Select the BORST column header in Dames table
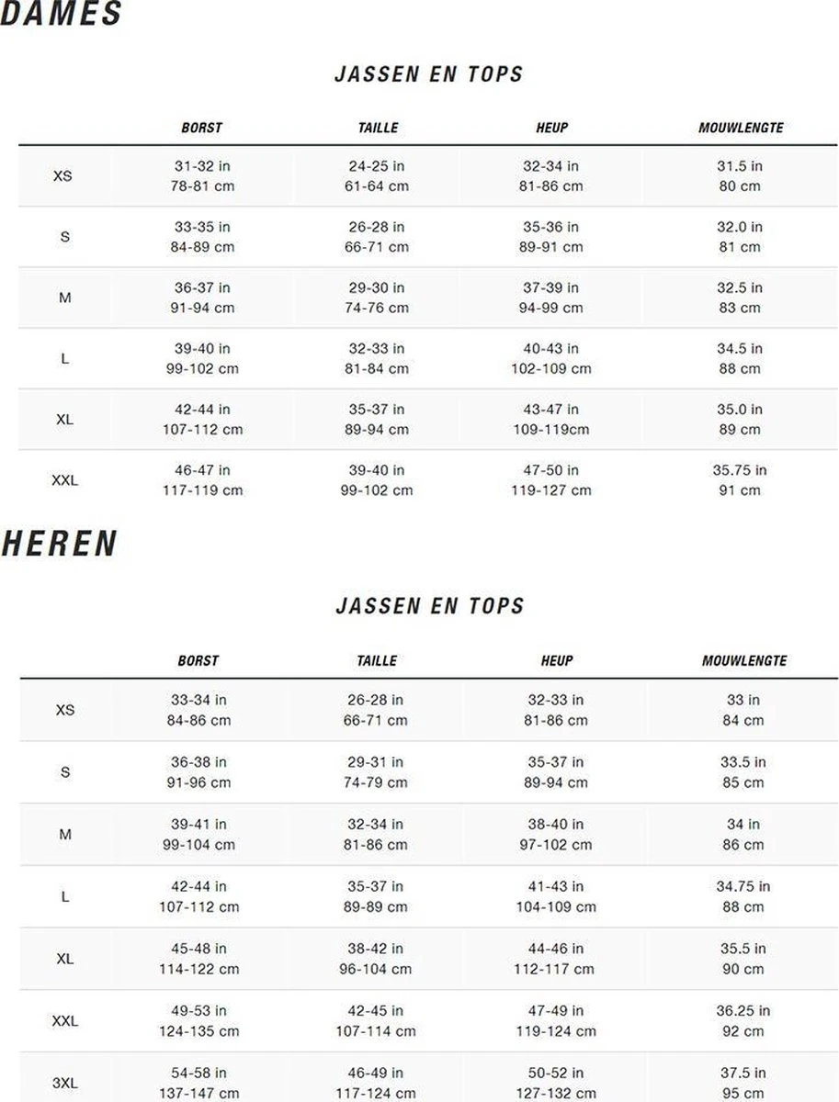 click(x=201, y=129)
